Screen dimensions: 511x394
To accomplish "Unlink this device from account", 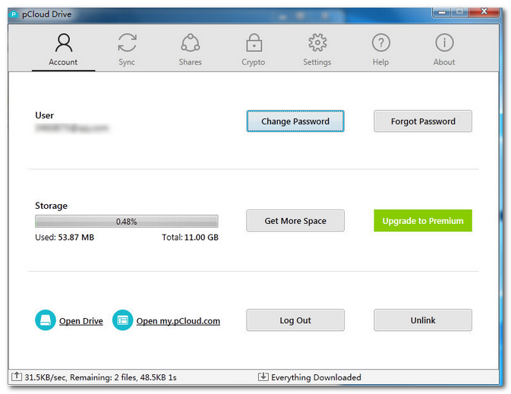I will click(423, 320).
